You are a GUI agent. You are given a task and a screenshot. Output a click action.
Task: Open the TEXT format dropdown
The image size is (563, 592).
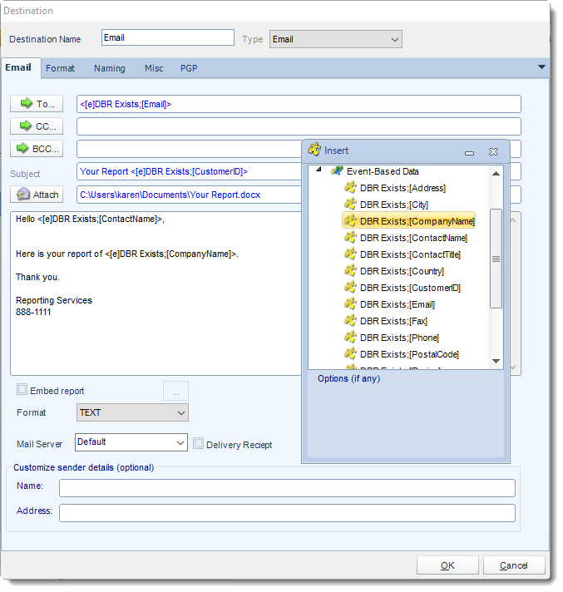tap(132, 412)
